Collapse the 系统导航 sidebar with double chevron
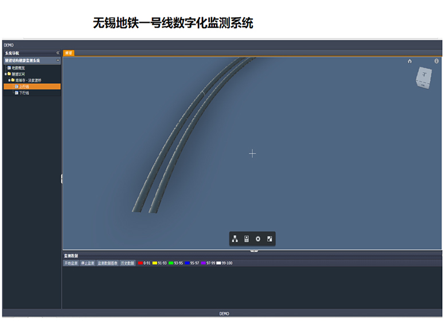The width and height of the screenshot is (445, 333). coord(57,53)
